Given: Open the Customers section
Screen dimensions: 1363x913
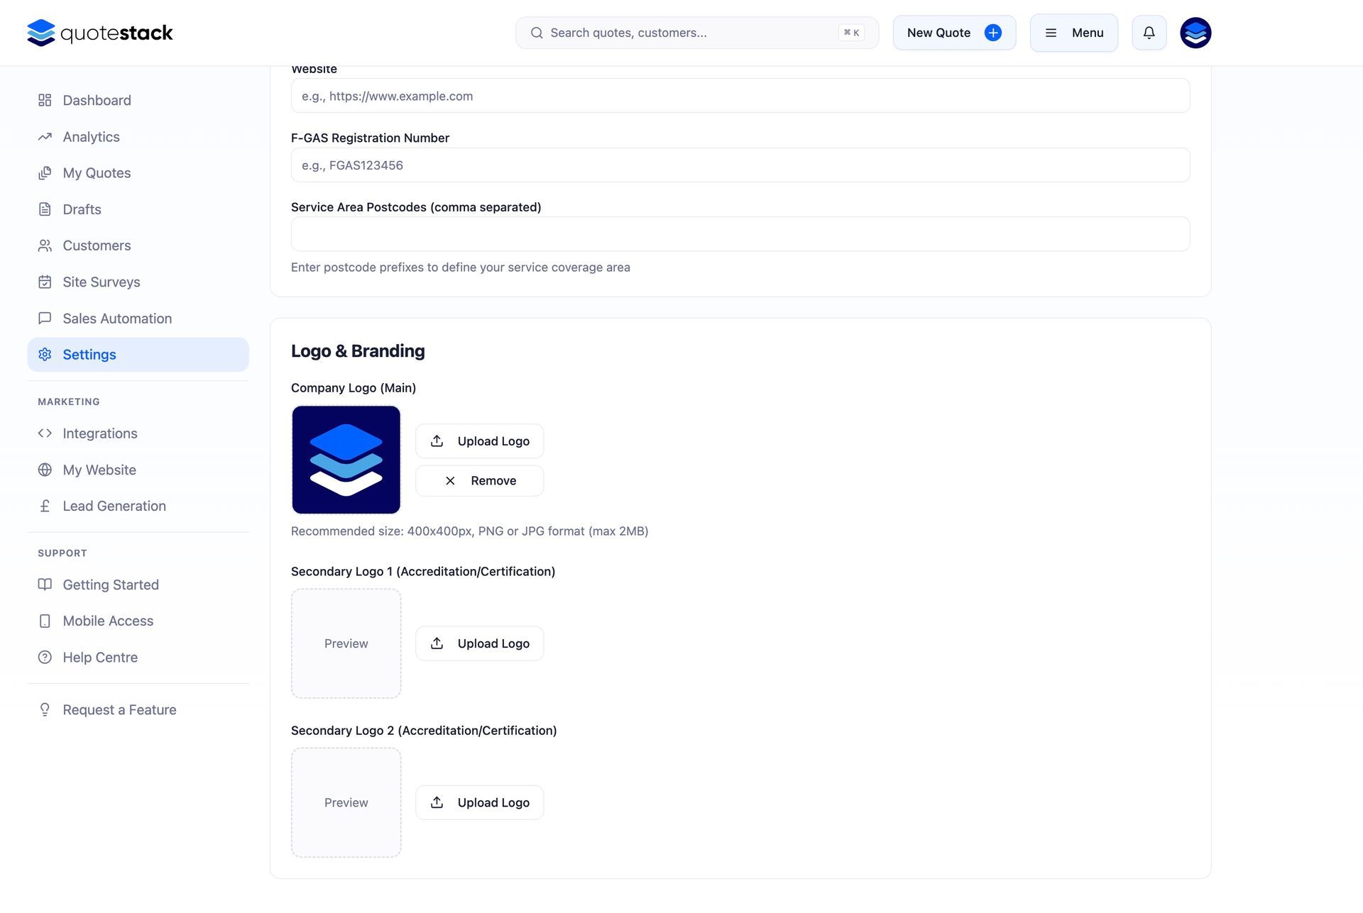Looking at the screenshot, I should [x=97, y=245].
